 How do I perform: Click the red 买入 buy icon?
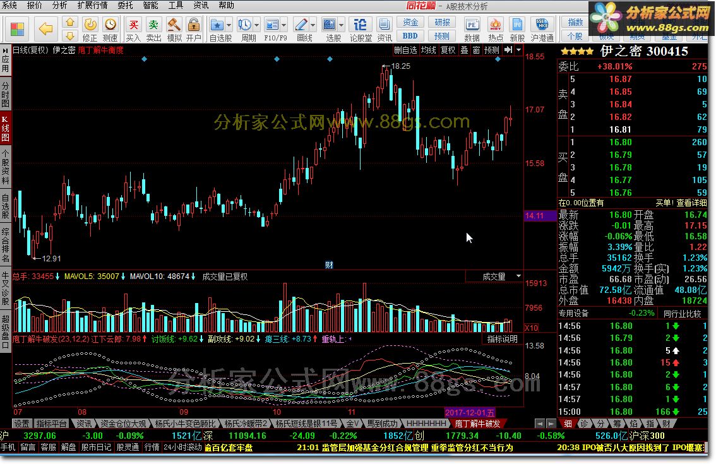tap(133, 25)
